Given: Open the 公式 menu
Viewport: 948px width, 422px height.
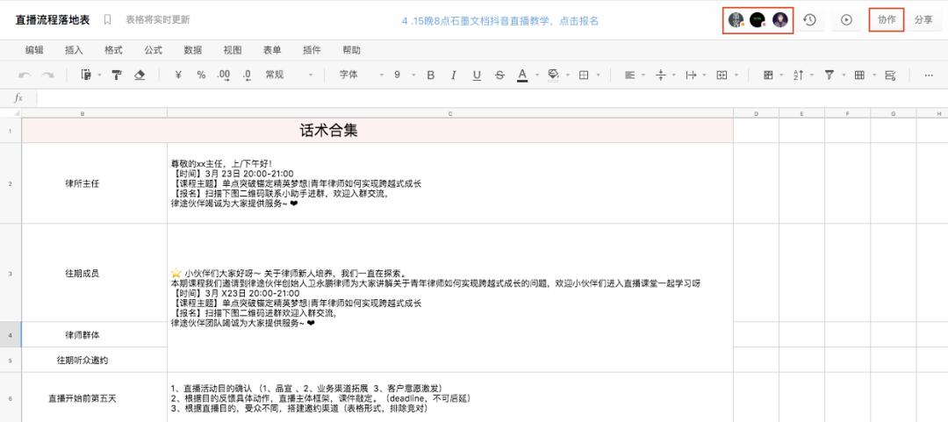Looking at the screenshot, I should (x=154, y=50).
